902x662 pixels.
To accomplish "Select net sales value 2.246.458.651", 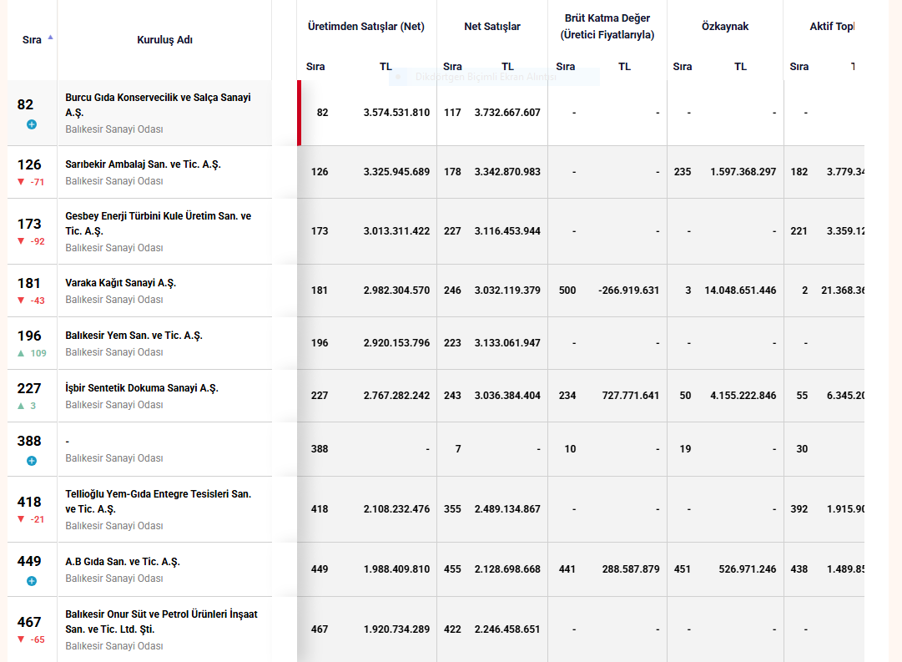I will (507, 629).
